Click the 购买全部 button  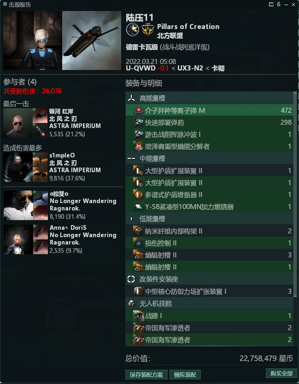(281, 373)
